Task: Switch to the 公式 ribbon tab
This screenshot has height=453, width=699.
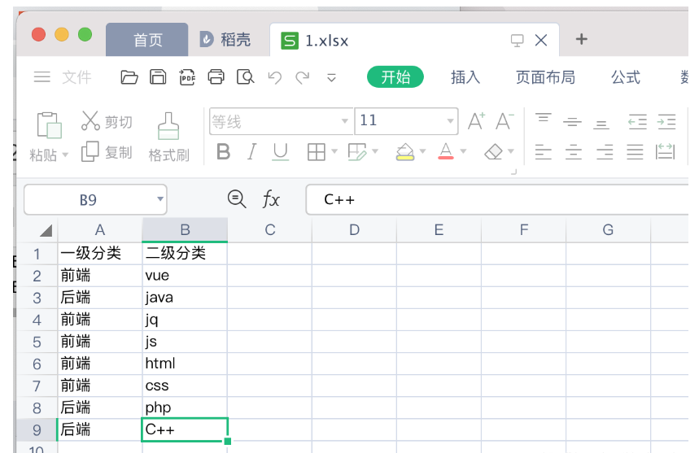Action: coord(626,77)
